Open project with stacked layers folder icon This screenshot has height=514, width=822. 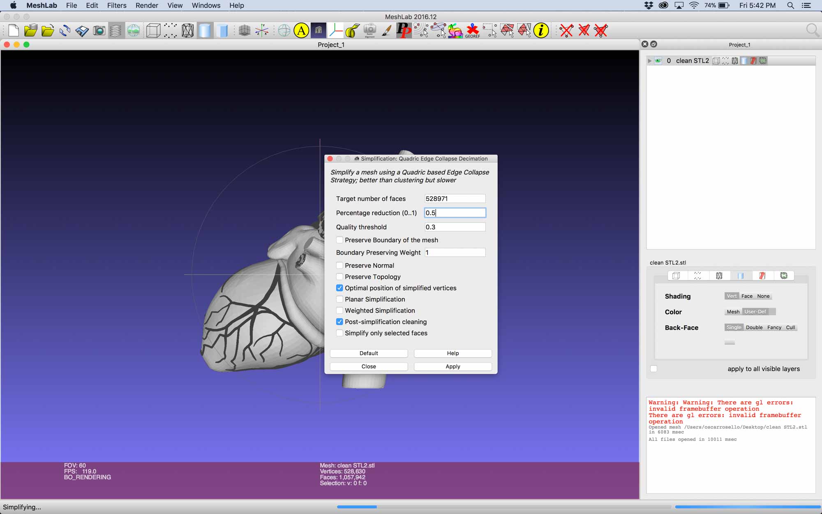pyautogui.click(x=31, y=30)
